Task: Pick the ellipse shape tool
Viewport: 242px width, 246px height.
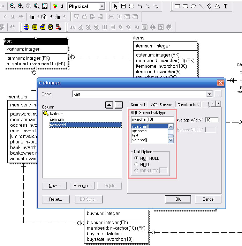Action: (x=193, y=6)
